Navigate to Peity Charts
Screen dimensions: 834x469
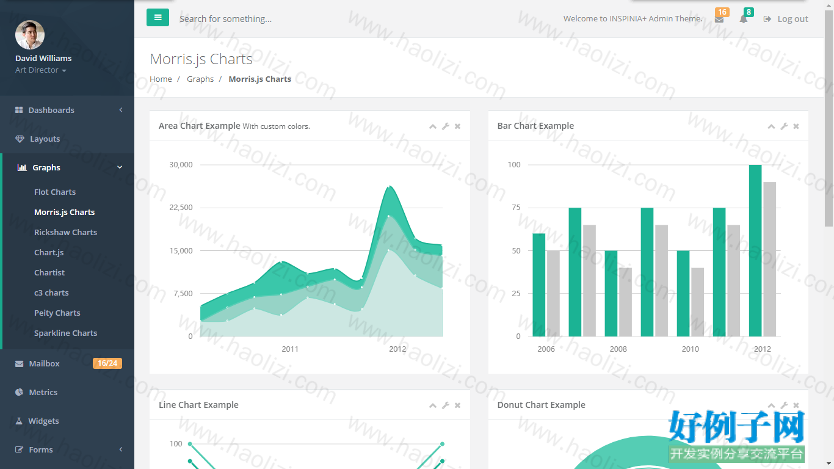57,313
